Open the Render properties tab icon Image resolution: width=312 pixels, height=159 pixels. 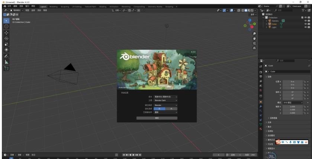[261, 72]
